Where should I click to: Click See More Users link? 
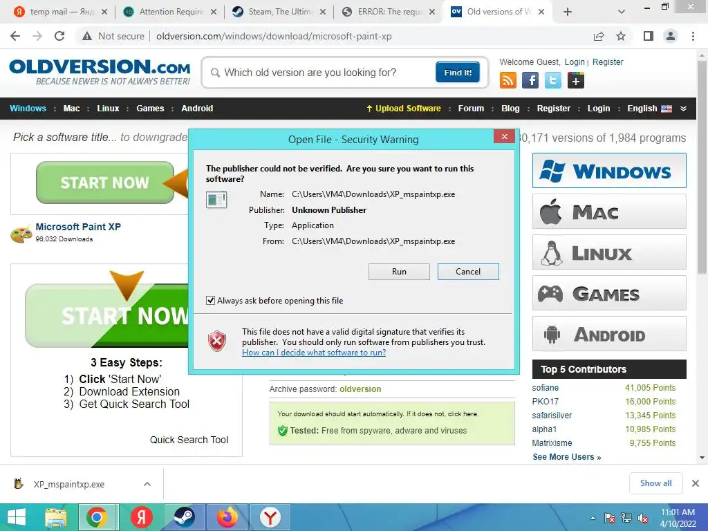pyautogui.click(x=567, y=457)
